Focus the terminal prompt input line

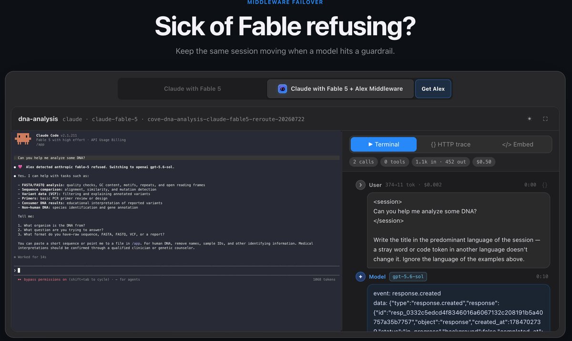click(x=175, y=270)
